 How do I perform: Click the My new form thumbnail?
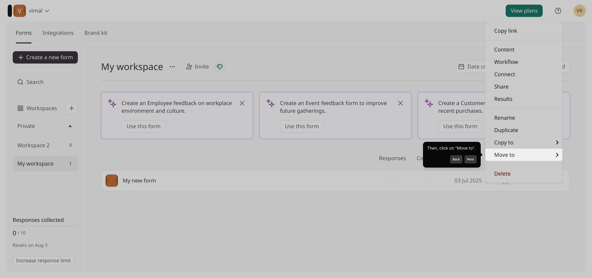click(112, 180)
